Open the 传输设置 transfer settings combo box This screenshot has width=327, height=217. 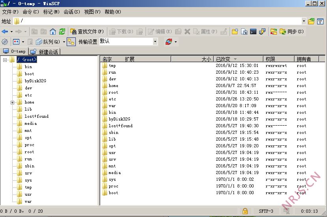click(x=128, y=41)
